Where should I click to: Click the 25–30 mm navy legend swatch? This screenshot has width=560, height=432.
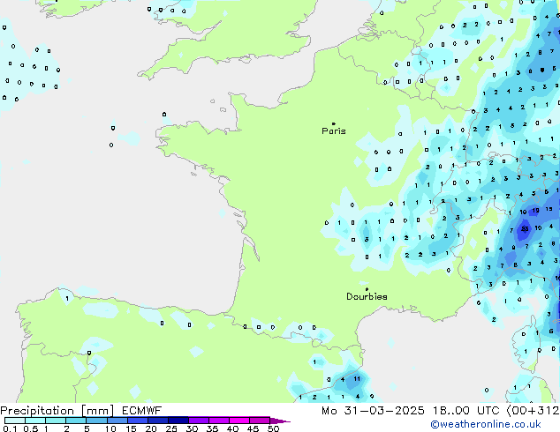click(178, 421)
